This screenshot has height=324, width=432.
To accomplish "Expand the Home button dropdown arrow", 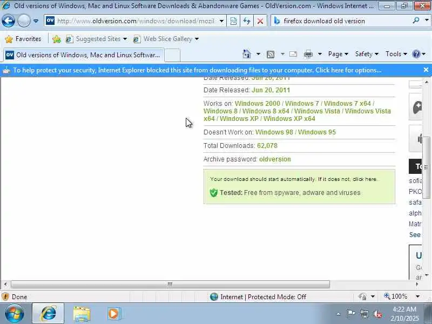I will point(258,54).
